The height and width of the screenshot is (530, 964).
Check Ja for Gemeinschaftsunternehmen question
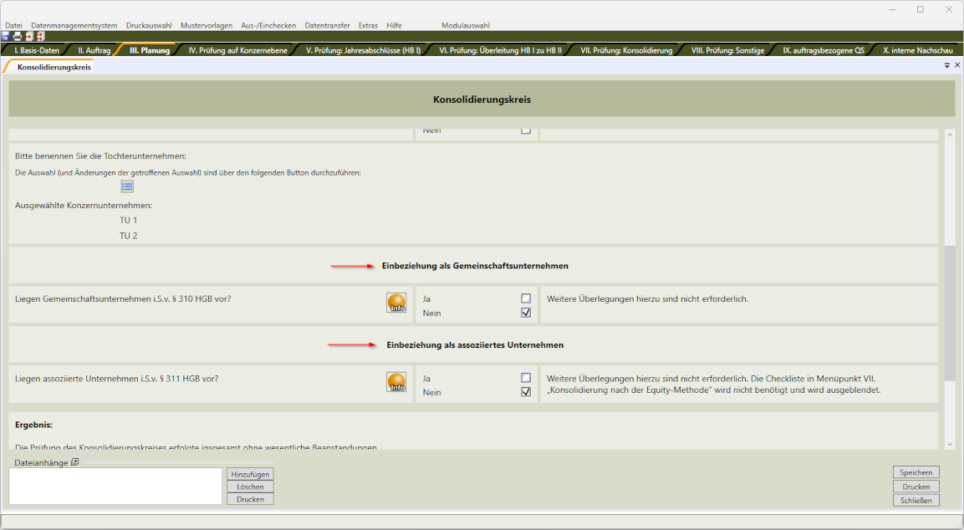tap(526, 298)
